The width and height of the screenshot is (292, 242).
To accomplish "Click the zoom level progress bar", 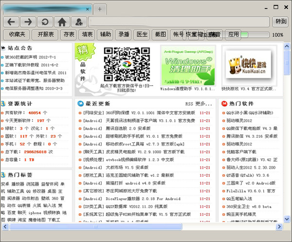I will click(255, 35).
